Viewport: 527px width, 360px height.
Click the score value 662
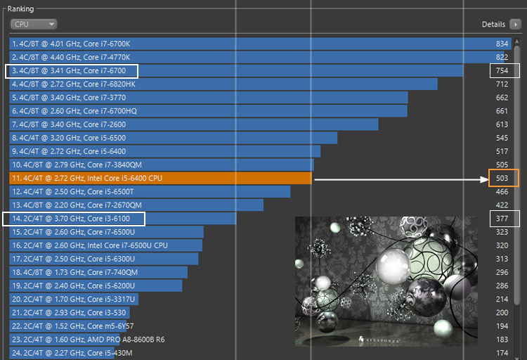coord(502,98)
